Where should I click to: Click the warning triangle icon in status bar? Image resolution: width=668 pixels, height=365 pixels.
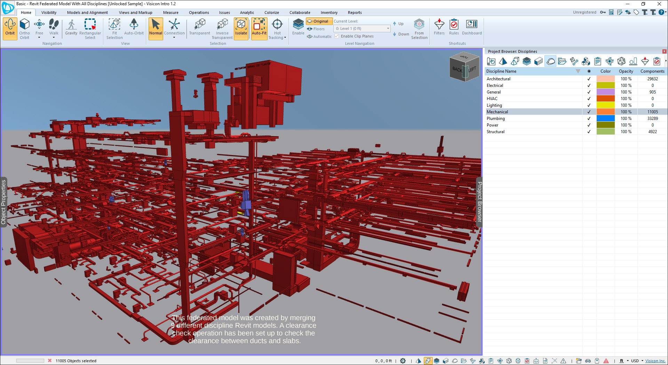click(606, 361)
